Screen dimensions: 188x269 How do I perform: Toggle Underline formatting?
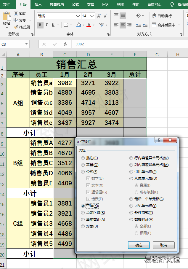click(x=53, y=25)
